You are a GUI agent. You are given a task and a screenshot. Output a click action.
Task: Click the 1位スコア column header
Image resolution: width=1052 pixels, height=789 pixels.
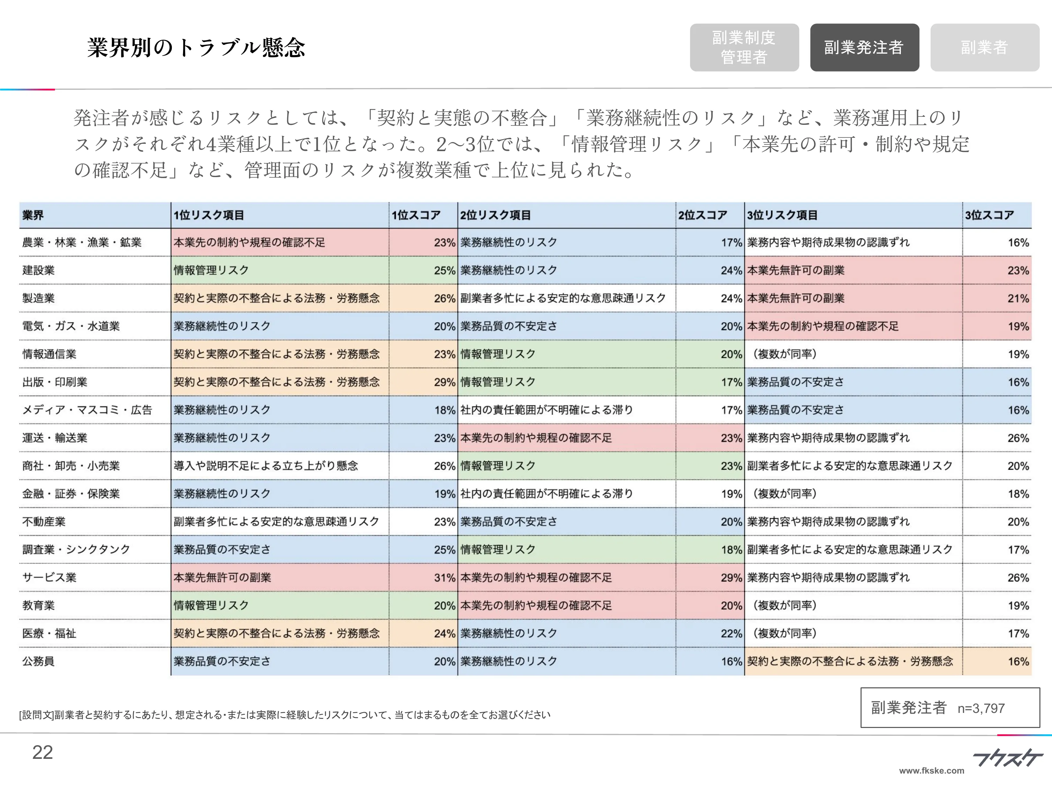click(416, 215)
